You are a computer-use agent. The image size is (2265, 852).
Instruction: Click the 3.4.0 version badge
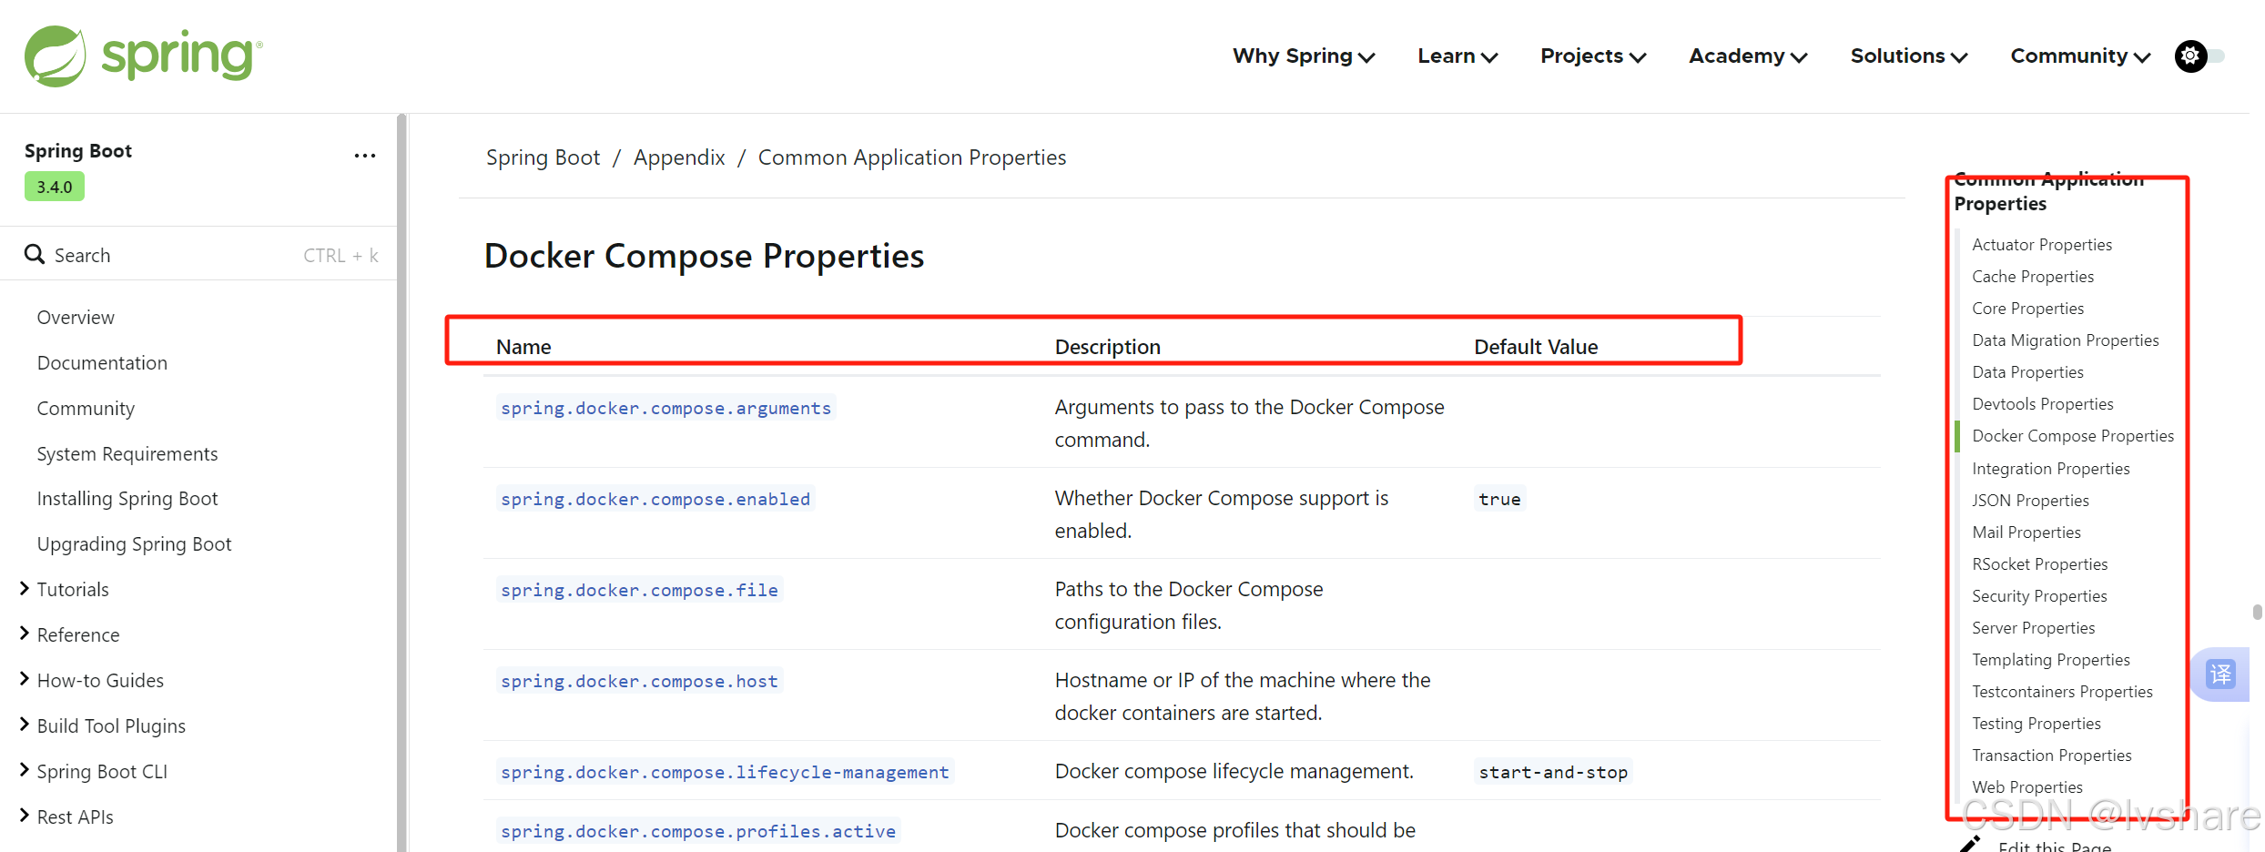click(55, 187)
